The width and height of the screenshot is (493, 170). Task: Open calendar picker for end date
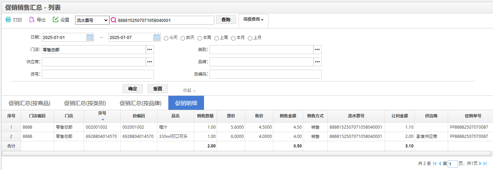click(x=157, y=37)
